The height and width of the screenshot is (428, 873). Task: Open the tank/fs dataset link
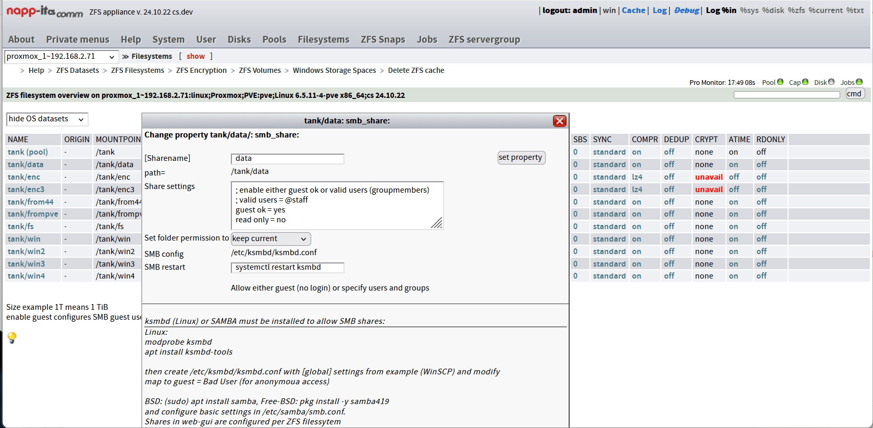[x=20, y=226]
